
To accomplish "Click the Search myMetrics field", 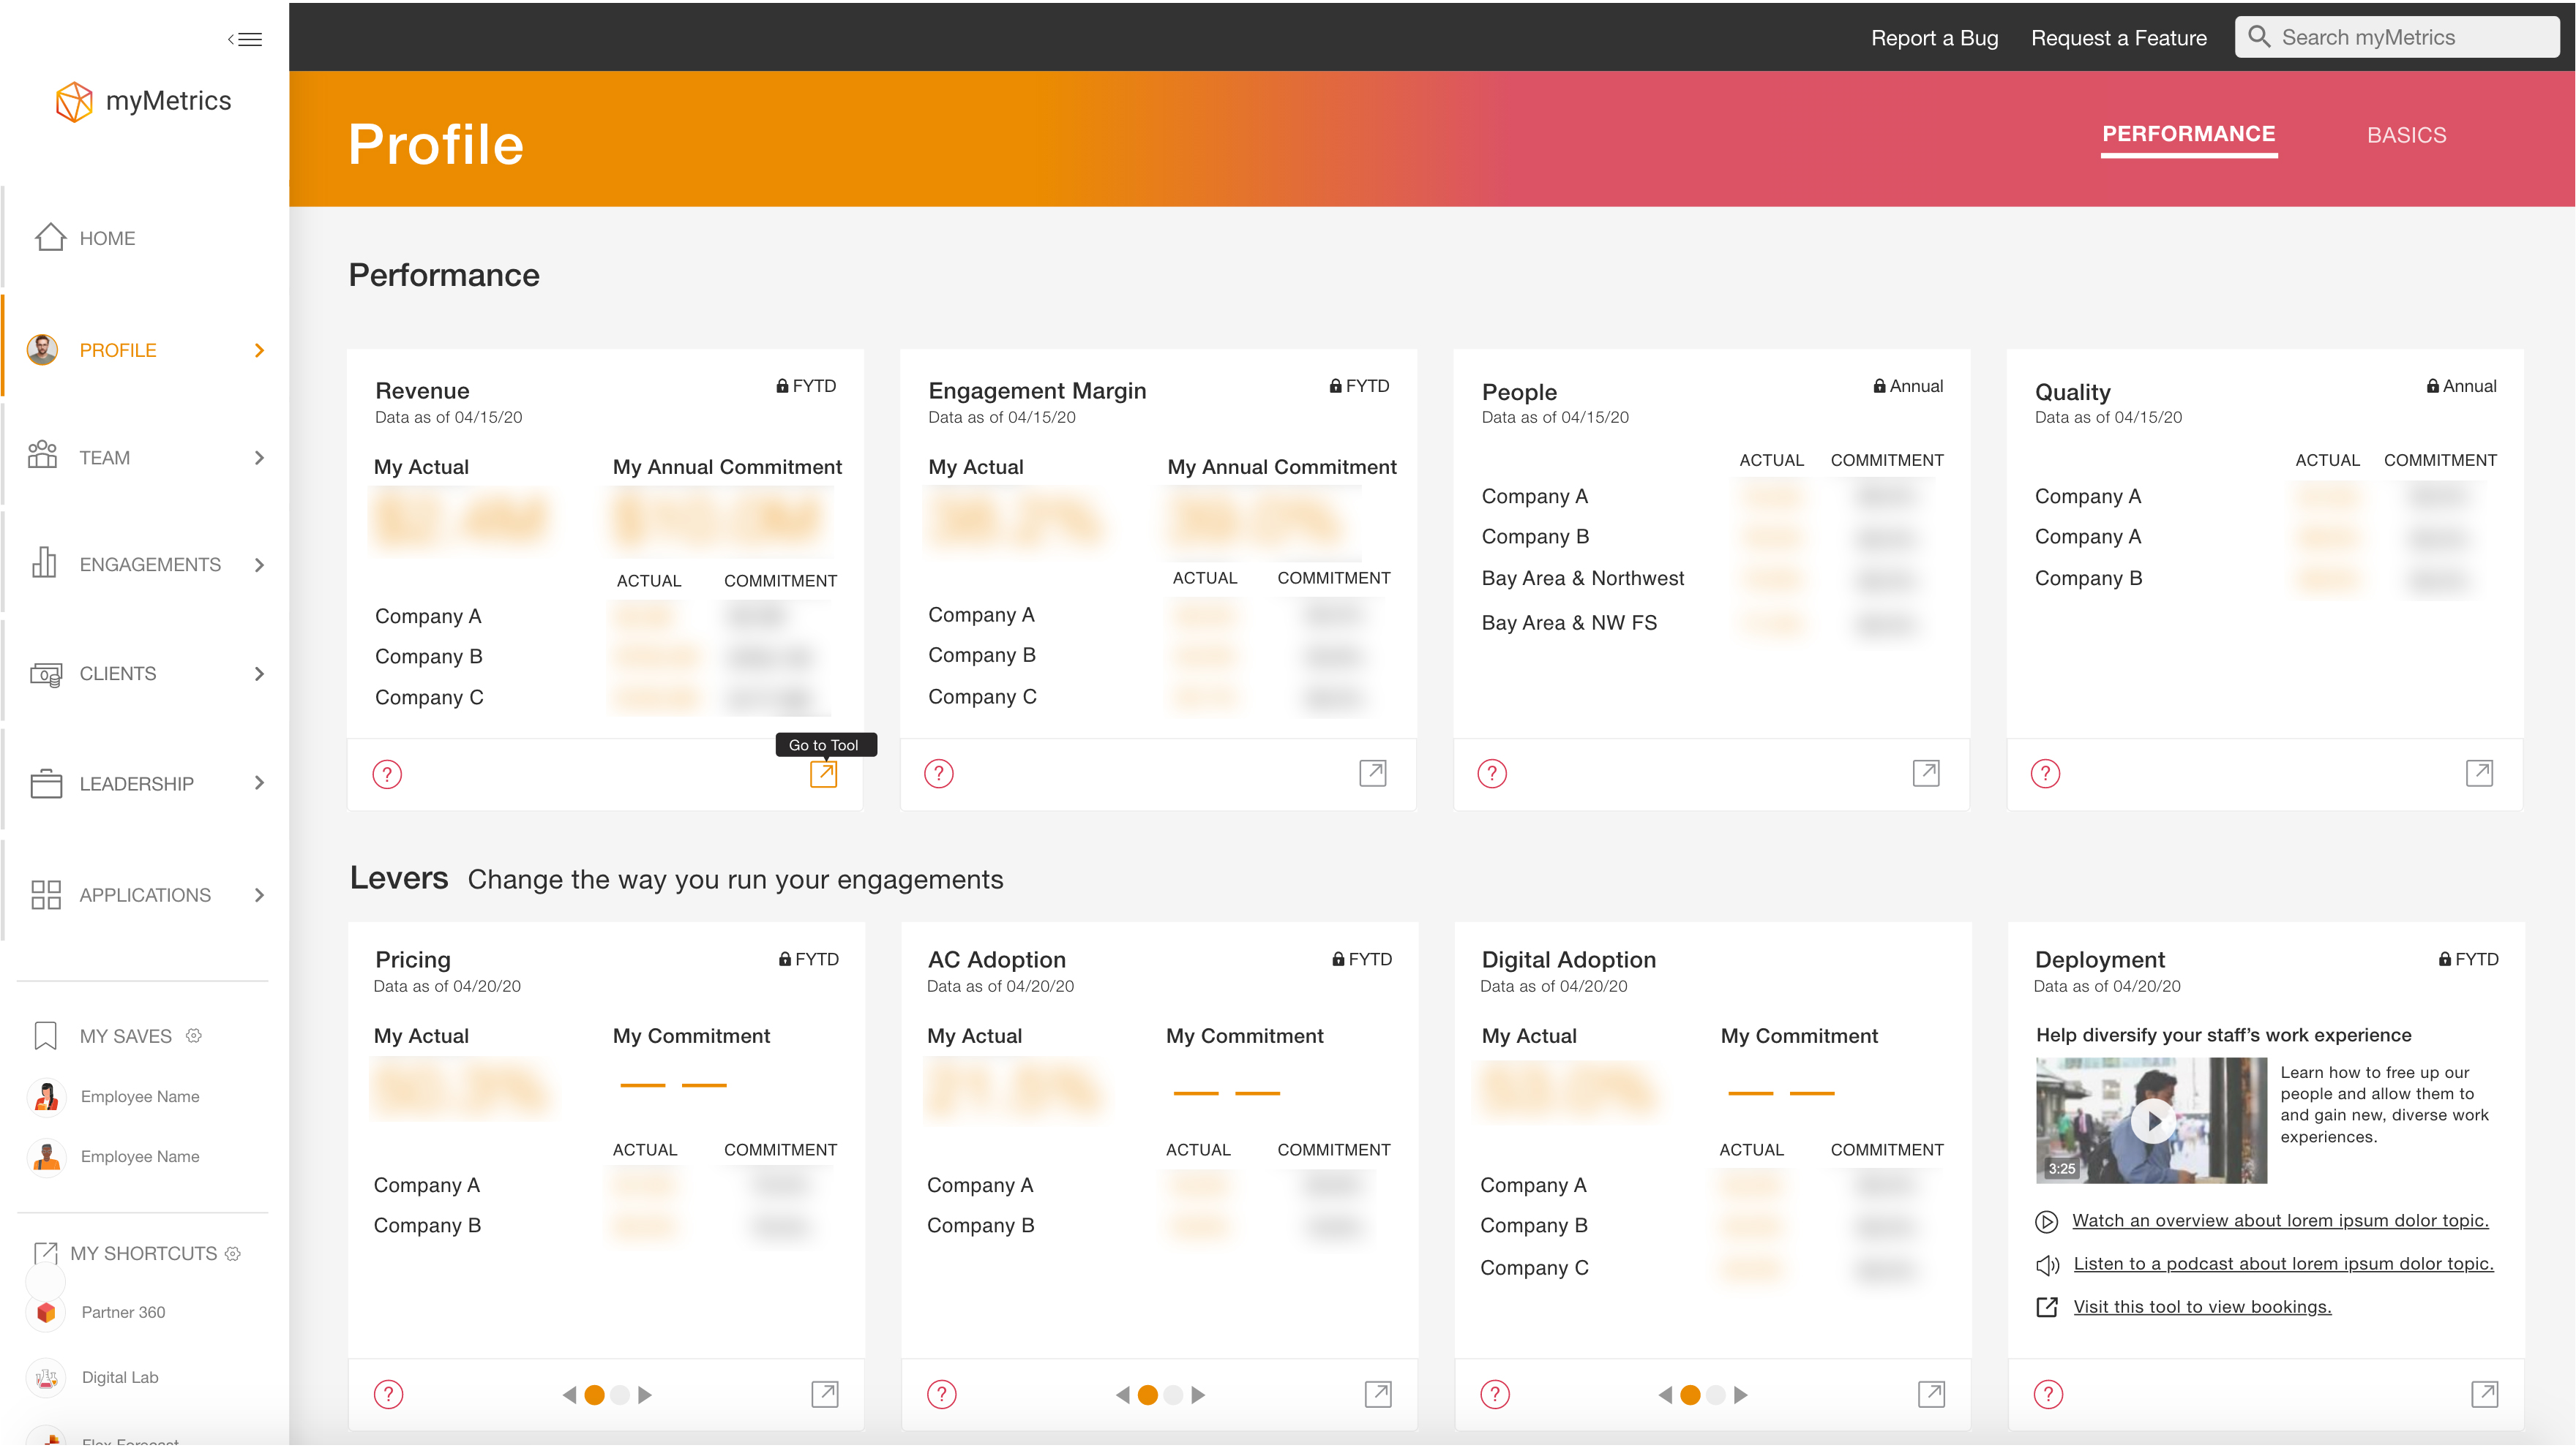I will pos(2397,38).
